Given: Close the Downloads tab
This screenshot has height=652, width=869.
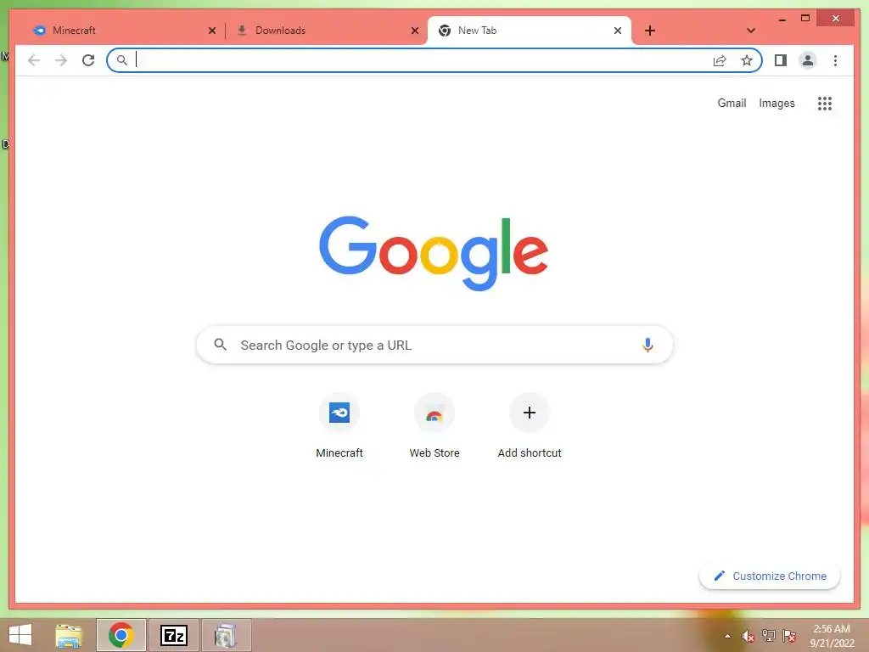Looking at the screenshot, I should click(414, 31).
